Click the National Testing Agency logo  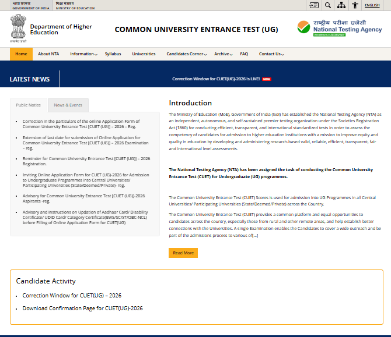tap(340, 28)
